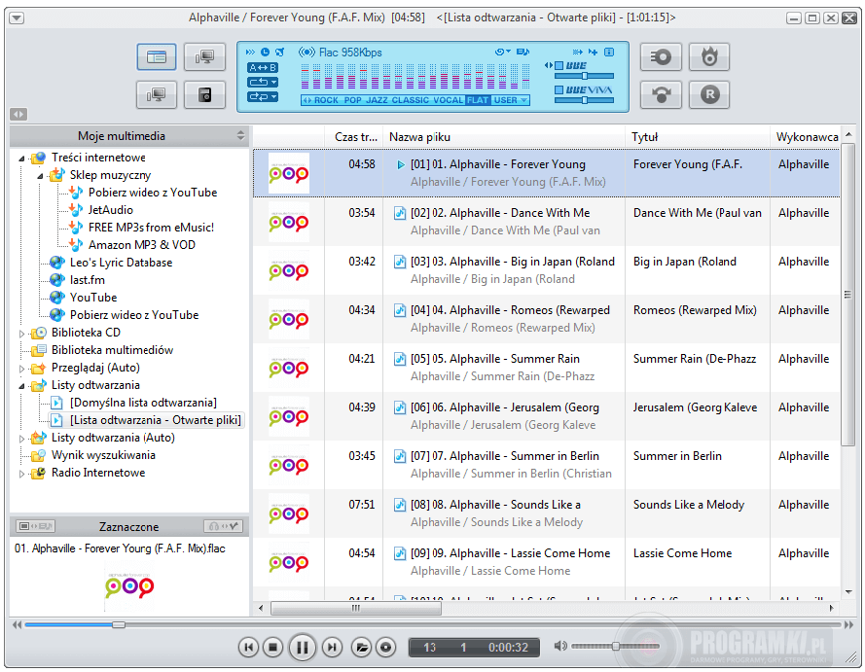Select the POP equalizer preset
Screen dimensions: 865x672
click(x=352, y=100)
